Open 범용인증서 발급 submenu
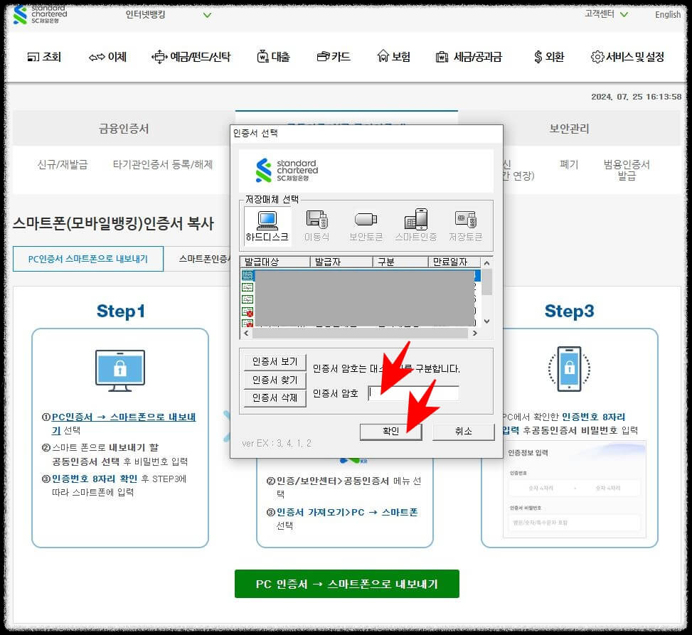 tap(627, 171)
